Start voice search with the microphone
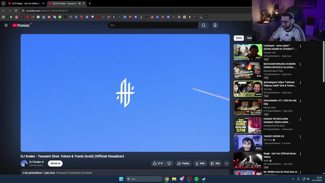Image resolution: width=325 pixels, height=183 pixels. pos(215,25)
